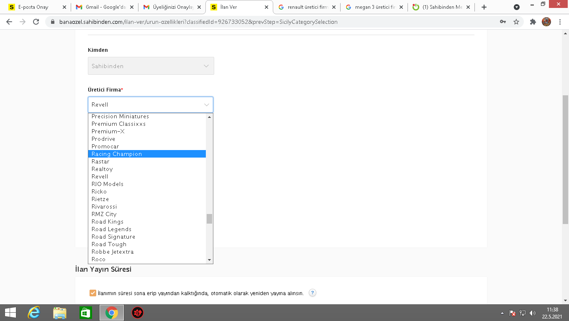The height and width of the screenshot is (321, 569).
Task: Switch to the Üyeliğinizi Onaylayın tab
Action: [x=172, y=7]
